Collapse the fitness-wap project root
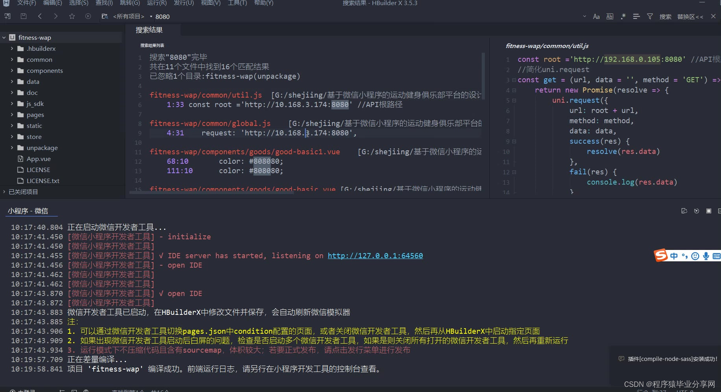Screen dimensions: 721x392 [x=4, y=37]
